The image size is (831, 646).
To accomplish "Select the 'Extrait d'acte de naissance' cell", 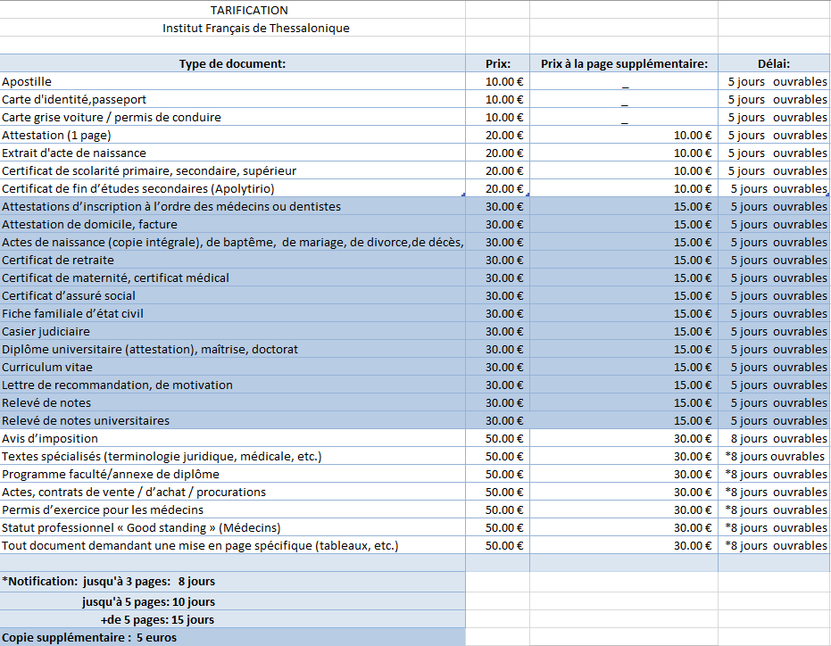I will [x=74, y=153].
